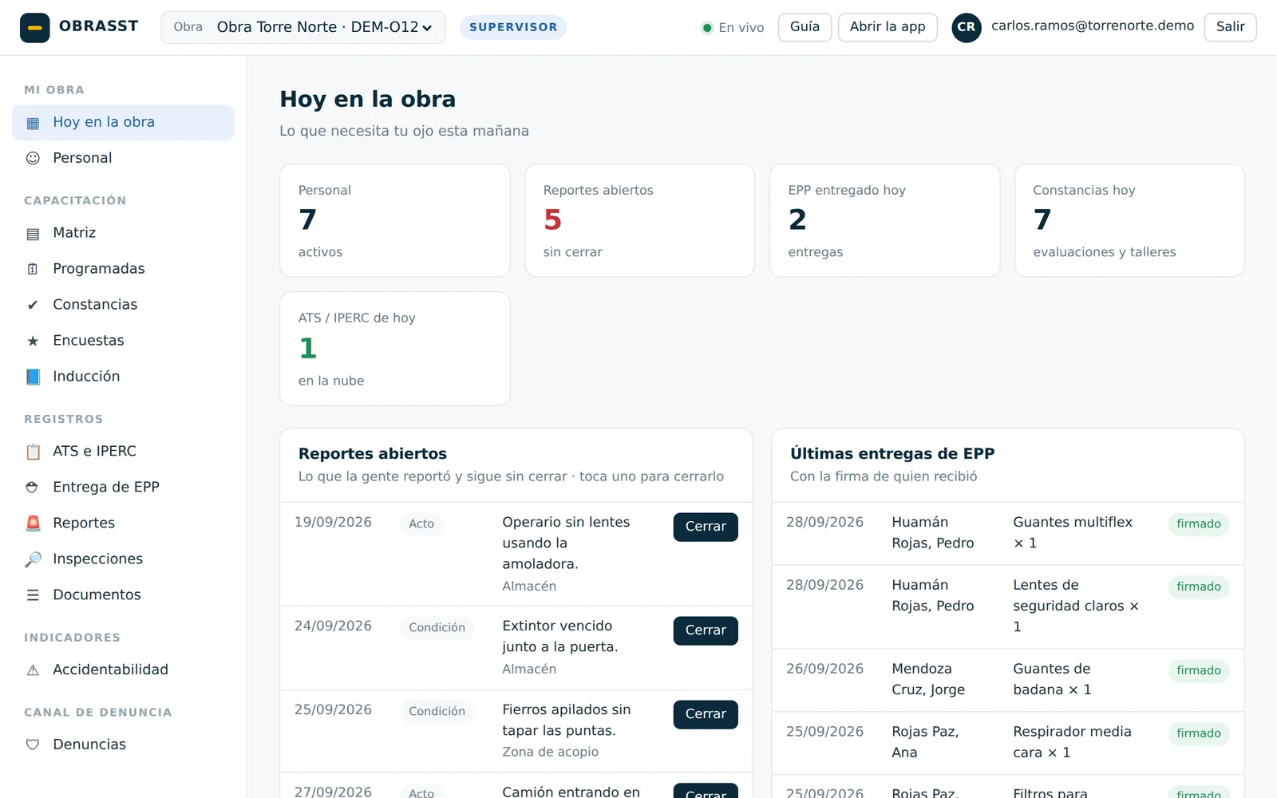This screenshot has width=1277, height=798.
Task: Click the Denuncias shield icon
Action: [x=33, y=745]
